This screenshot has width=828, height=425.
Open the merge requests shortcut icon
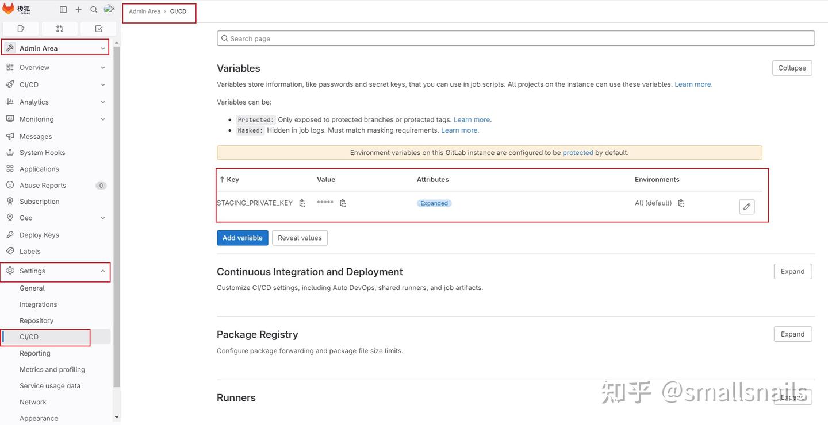pyautogui.click(x=60, y=29)
